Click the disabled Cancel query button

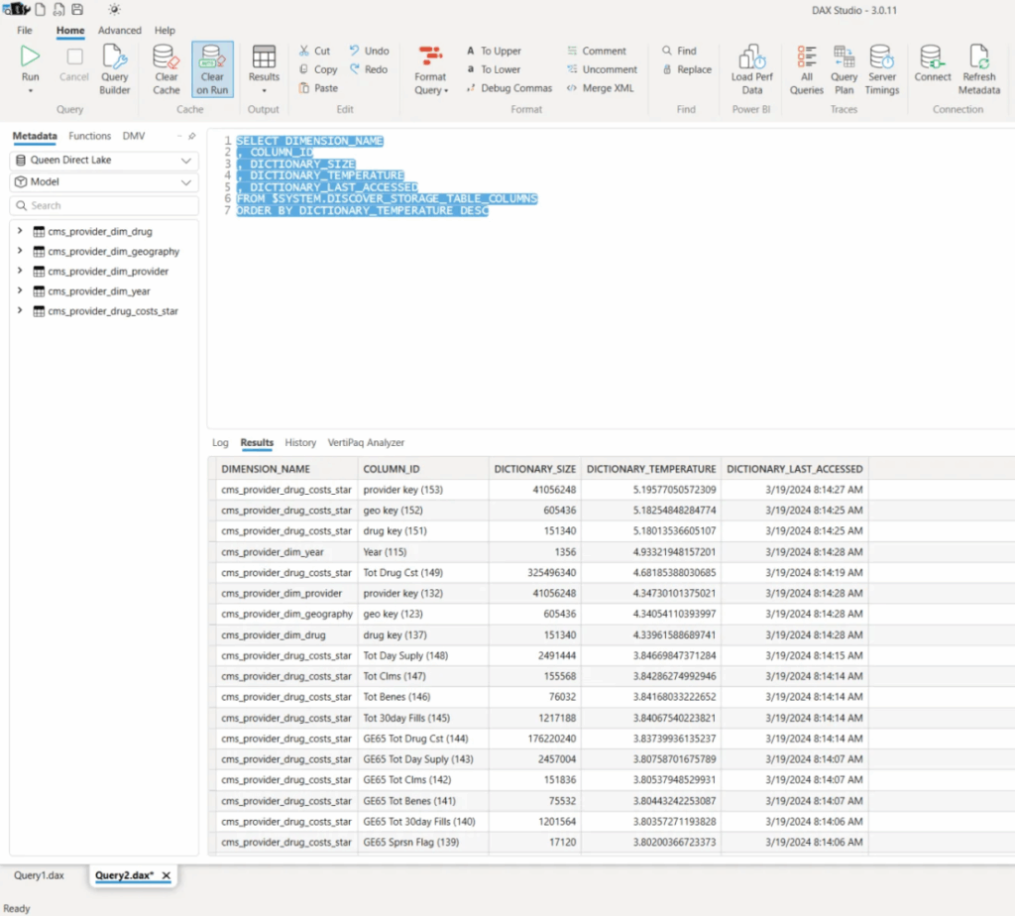pos(73,63)
